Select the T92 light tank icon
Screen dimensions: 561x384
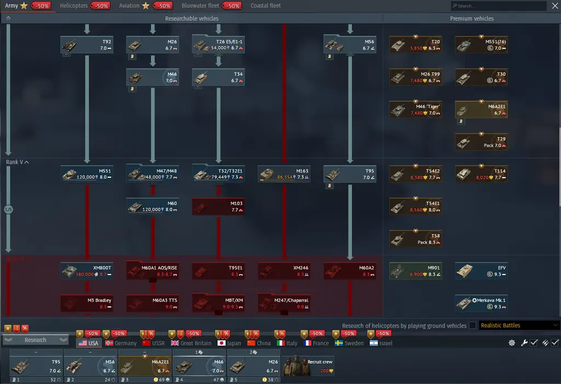tap(70, 44)
